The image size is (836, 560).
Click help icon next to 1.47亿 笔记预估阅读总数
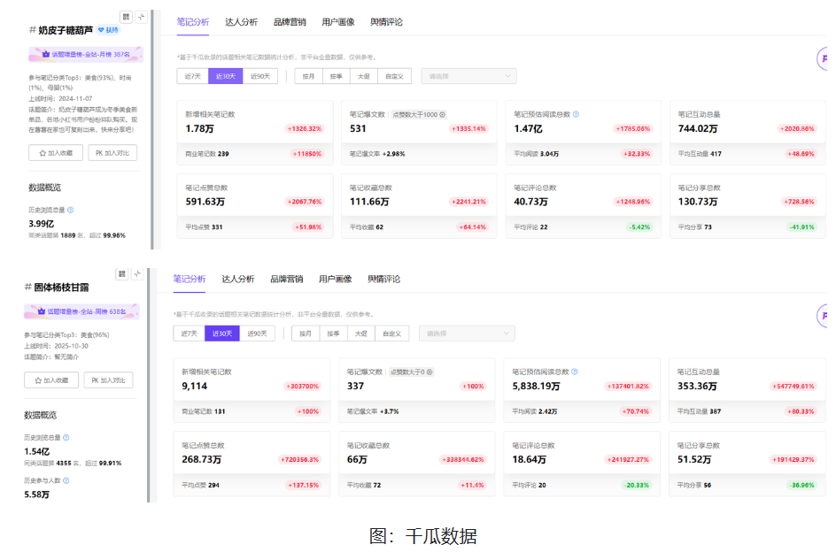point(576,114)
